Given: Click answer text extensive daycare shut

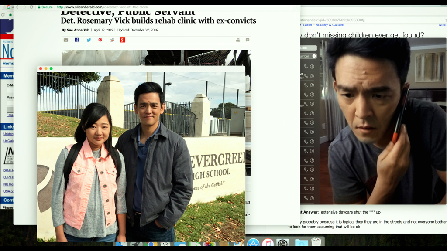Looking at the screenshot, I should 351,212.
